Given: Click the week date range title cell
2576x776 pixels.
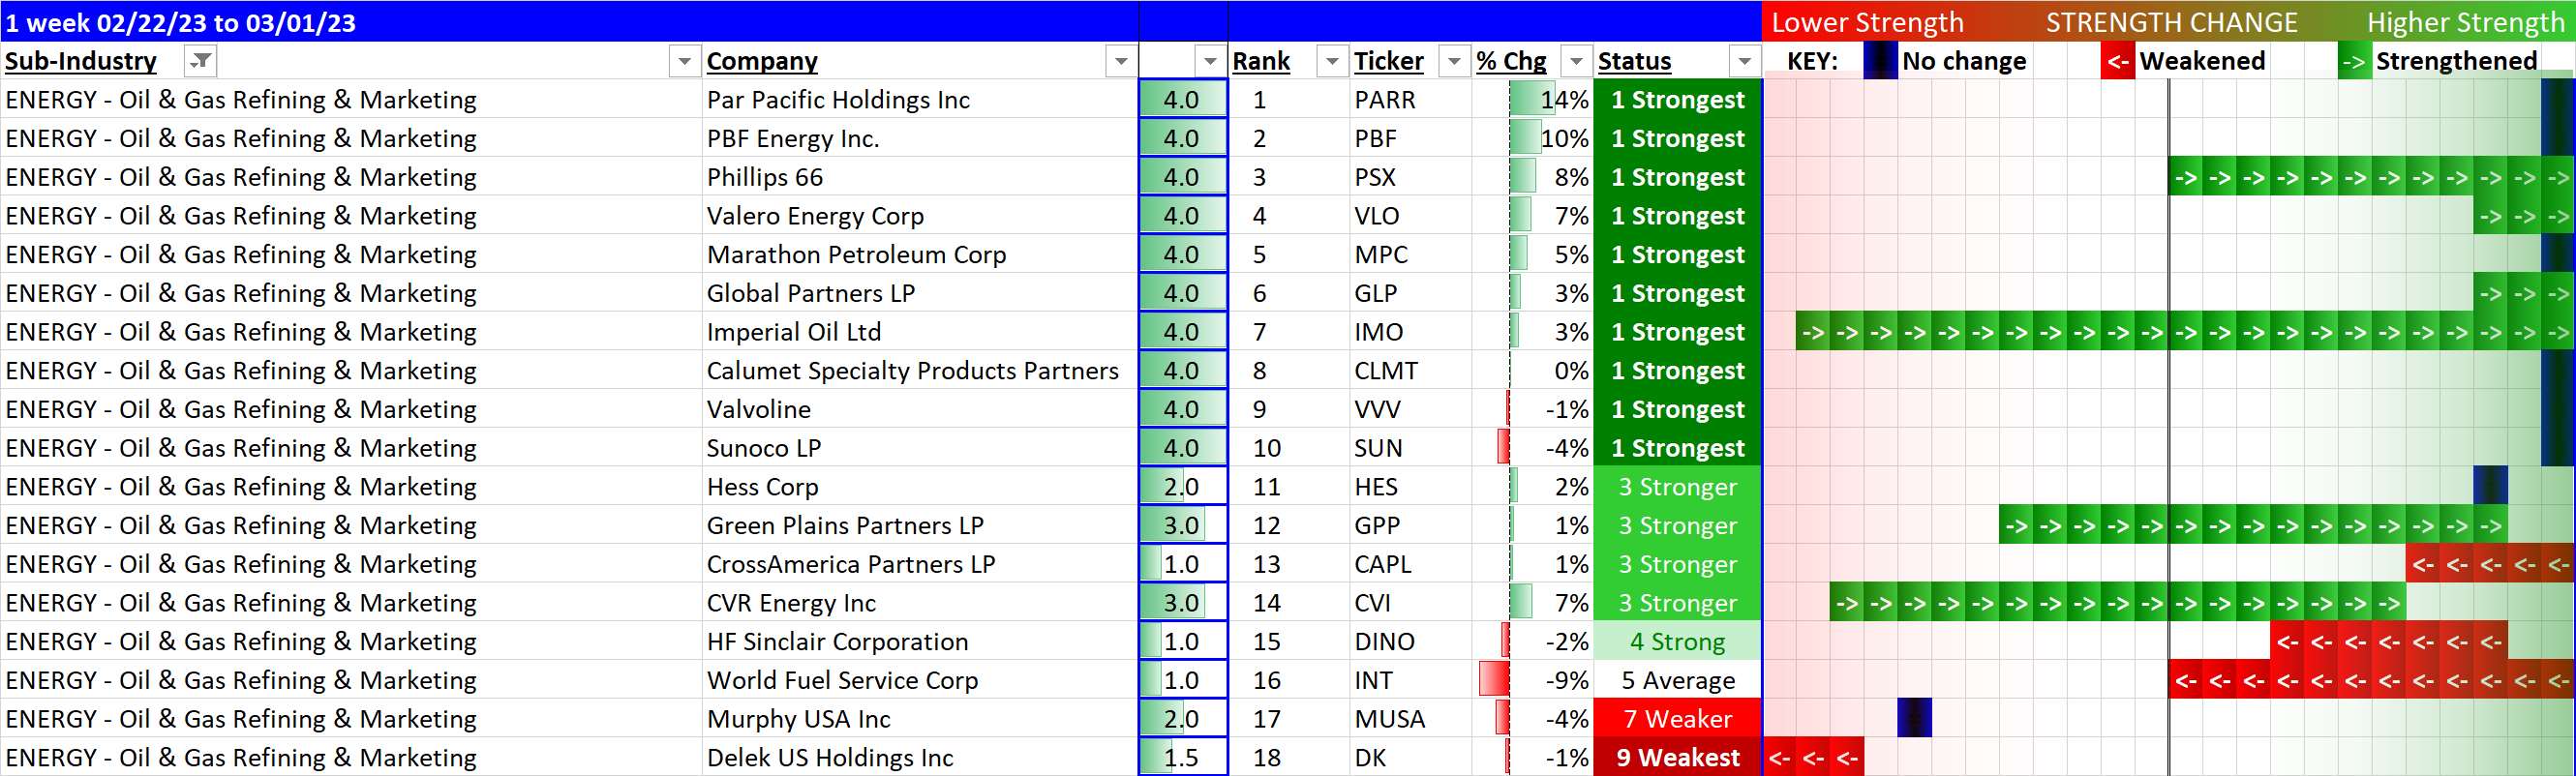Looking at the screenshot, I should (569, 21).
